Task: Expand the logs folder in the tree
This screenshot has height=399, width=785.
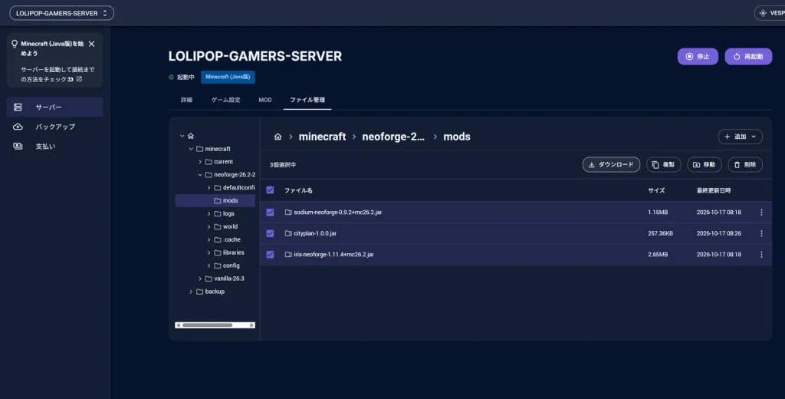Action: click(x=209, y=213)
